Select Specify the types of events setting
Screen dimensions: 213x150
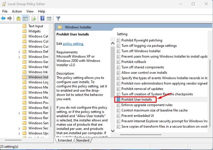coord(164,78)
